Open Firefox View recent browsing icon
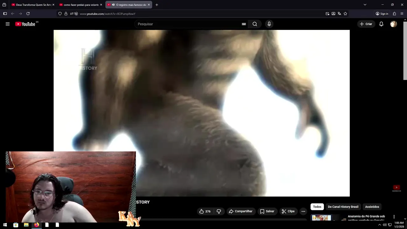The height and width of the screenshot is (229, 407). coord(4,5)
